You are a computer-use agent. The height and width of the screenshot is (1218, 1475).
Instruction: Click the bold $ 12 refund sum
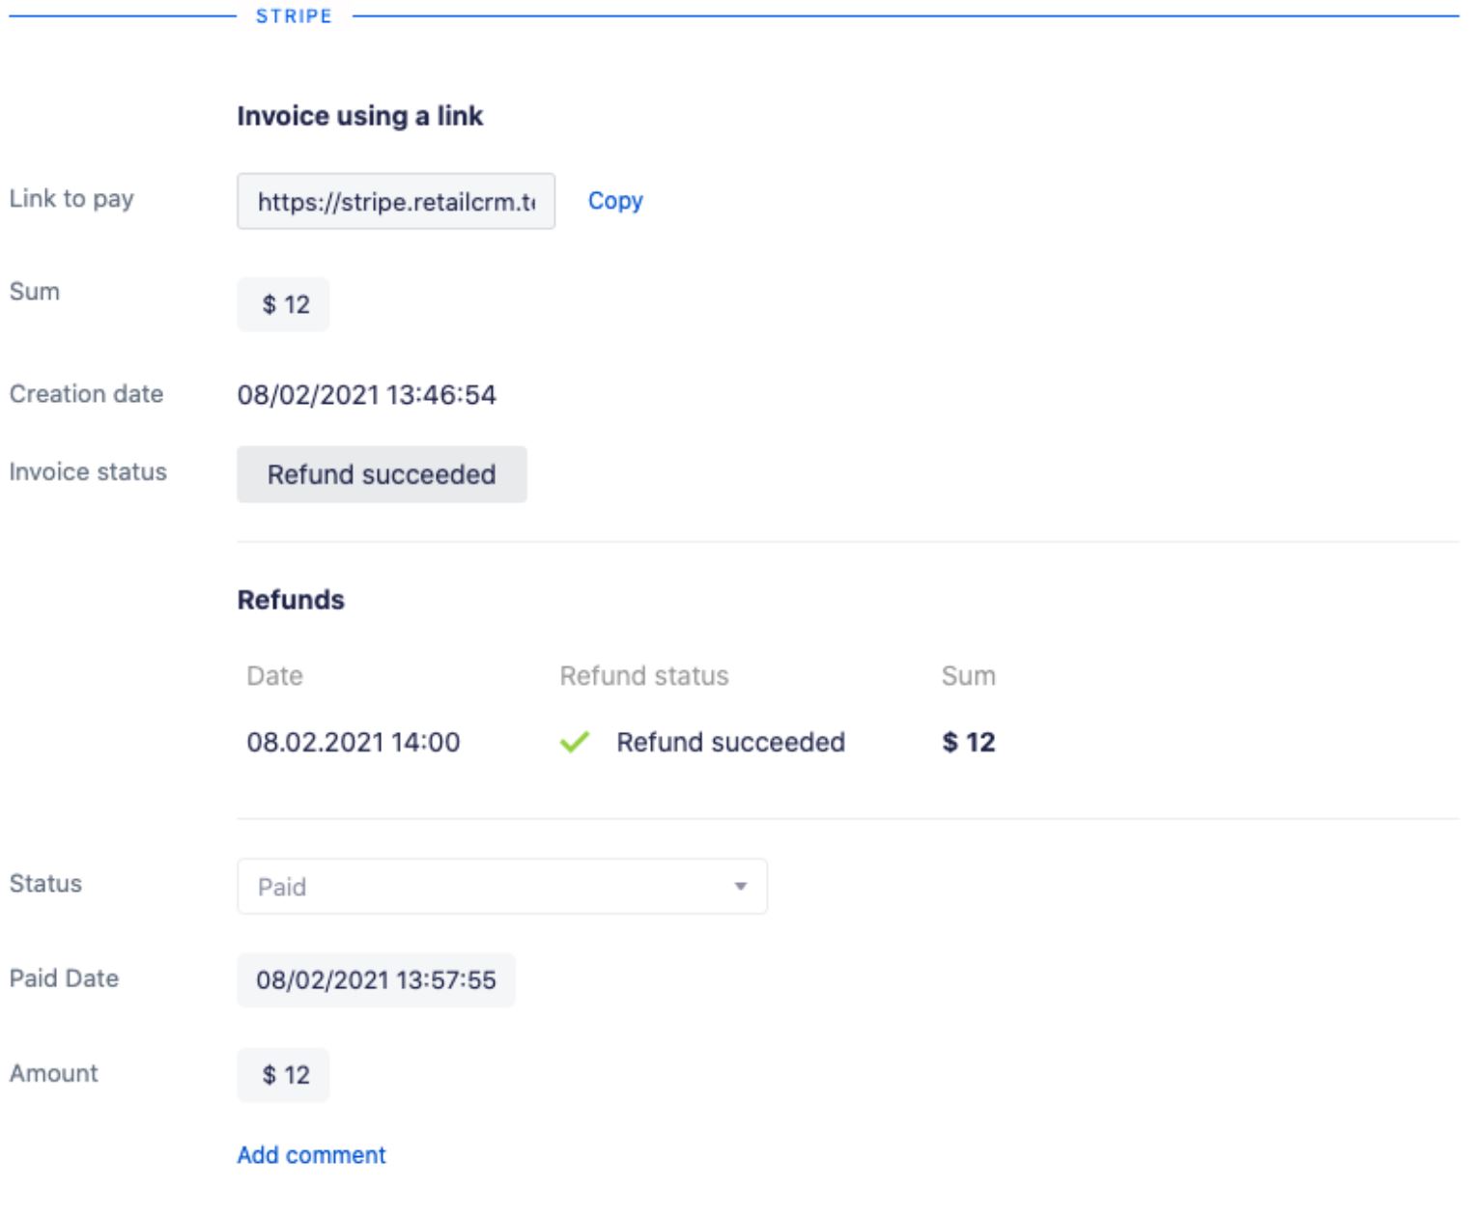coord(969,742)
